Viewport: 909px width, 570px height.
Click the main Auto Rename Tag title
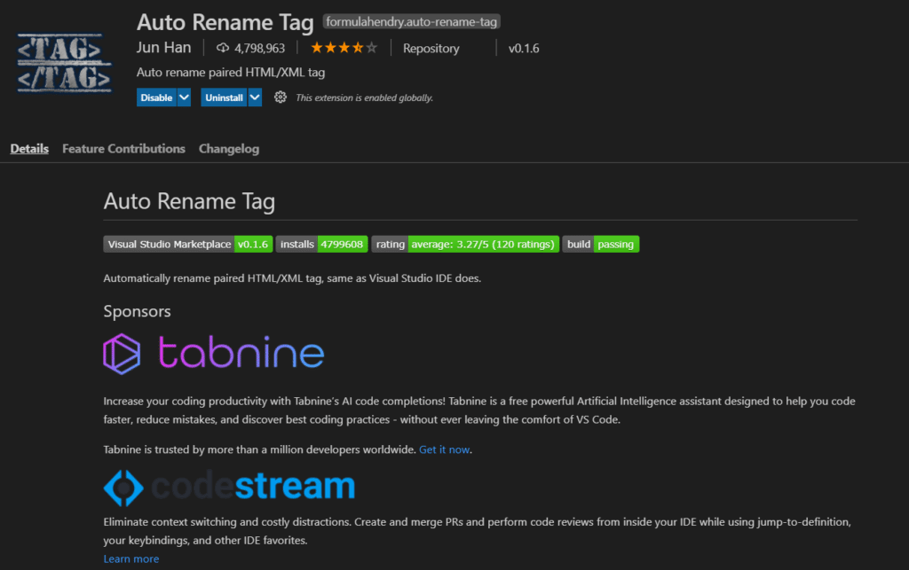tap(225, 22)
